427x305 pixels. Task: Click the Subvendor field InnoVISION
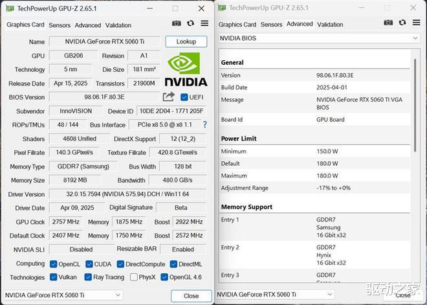click(x=76, y=111)
